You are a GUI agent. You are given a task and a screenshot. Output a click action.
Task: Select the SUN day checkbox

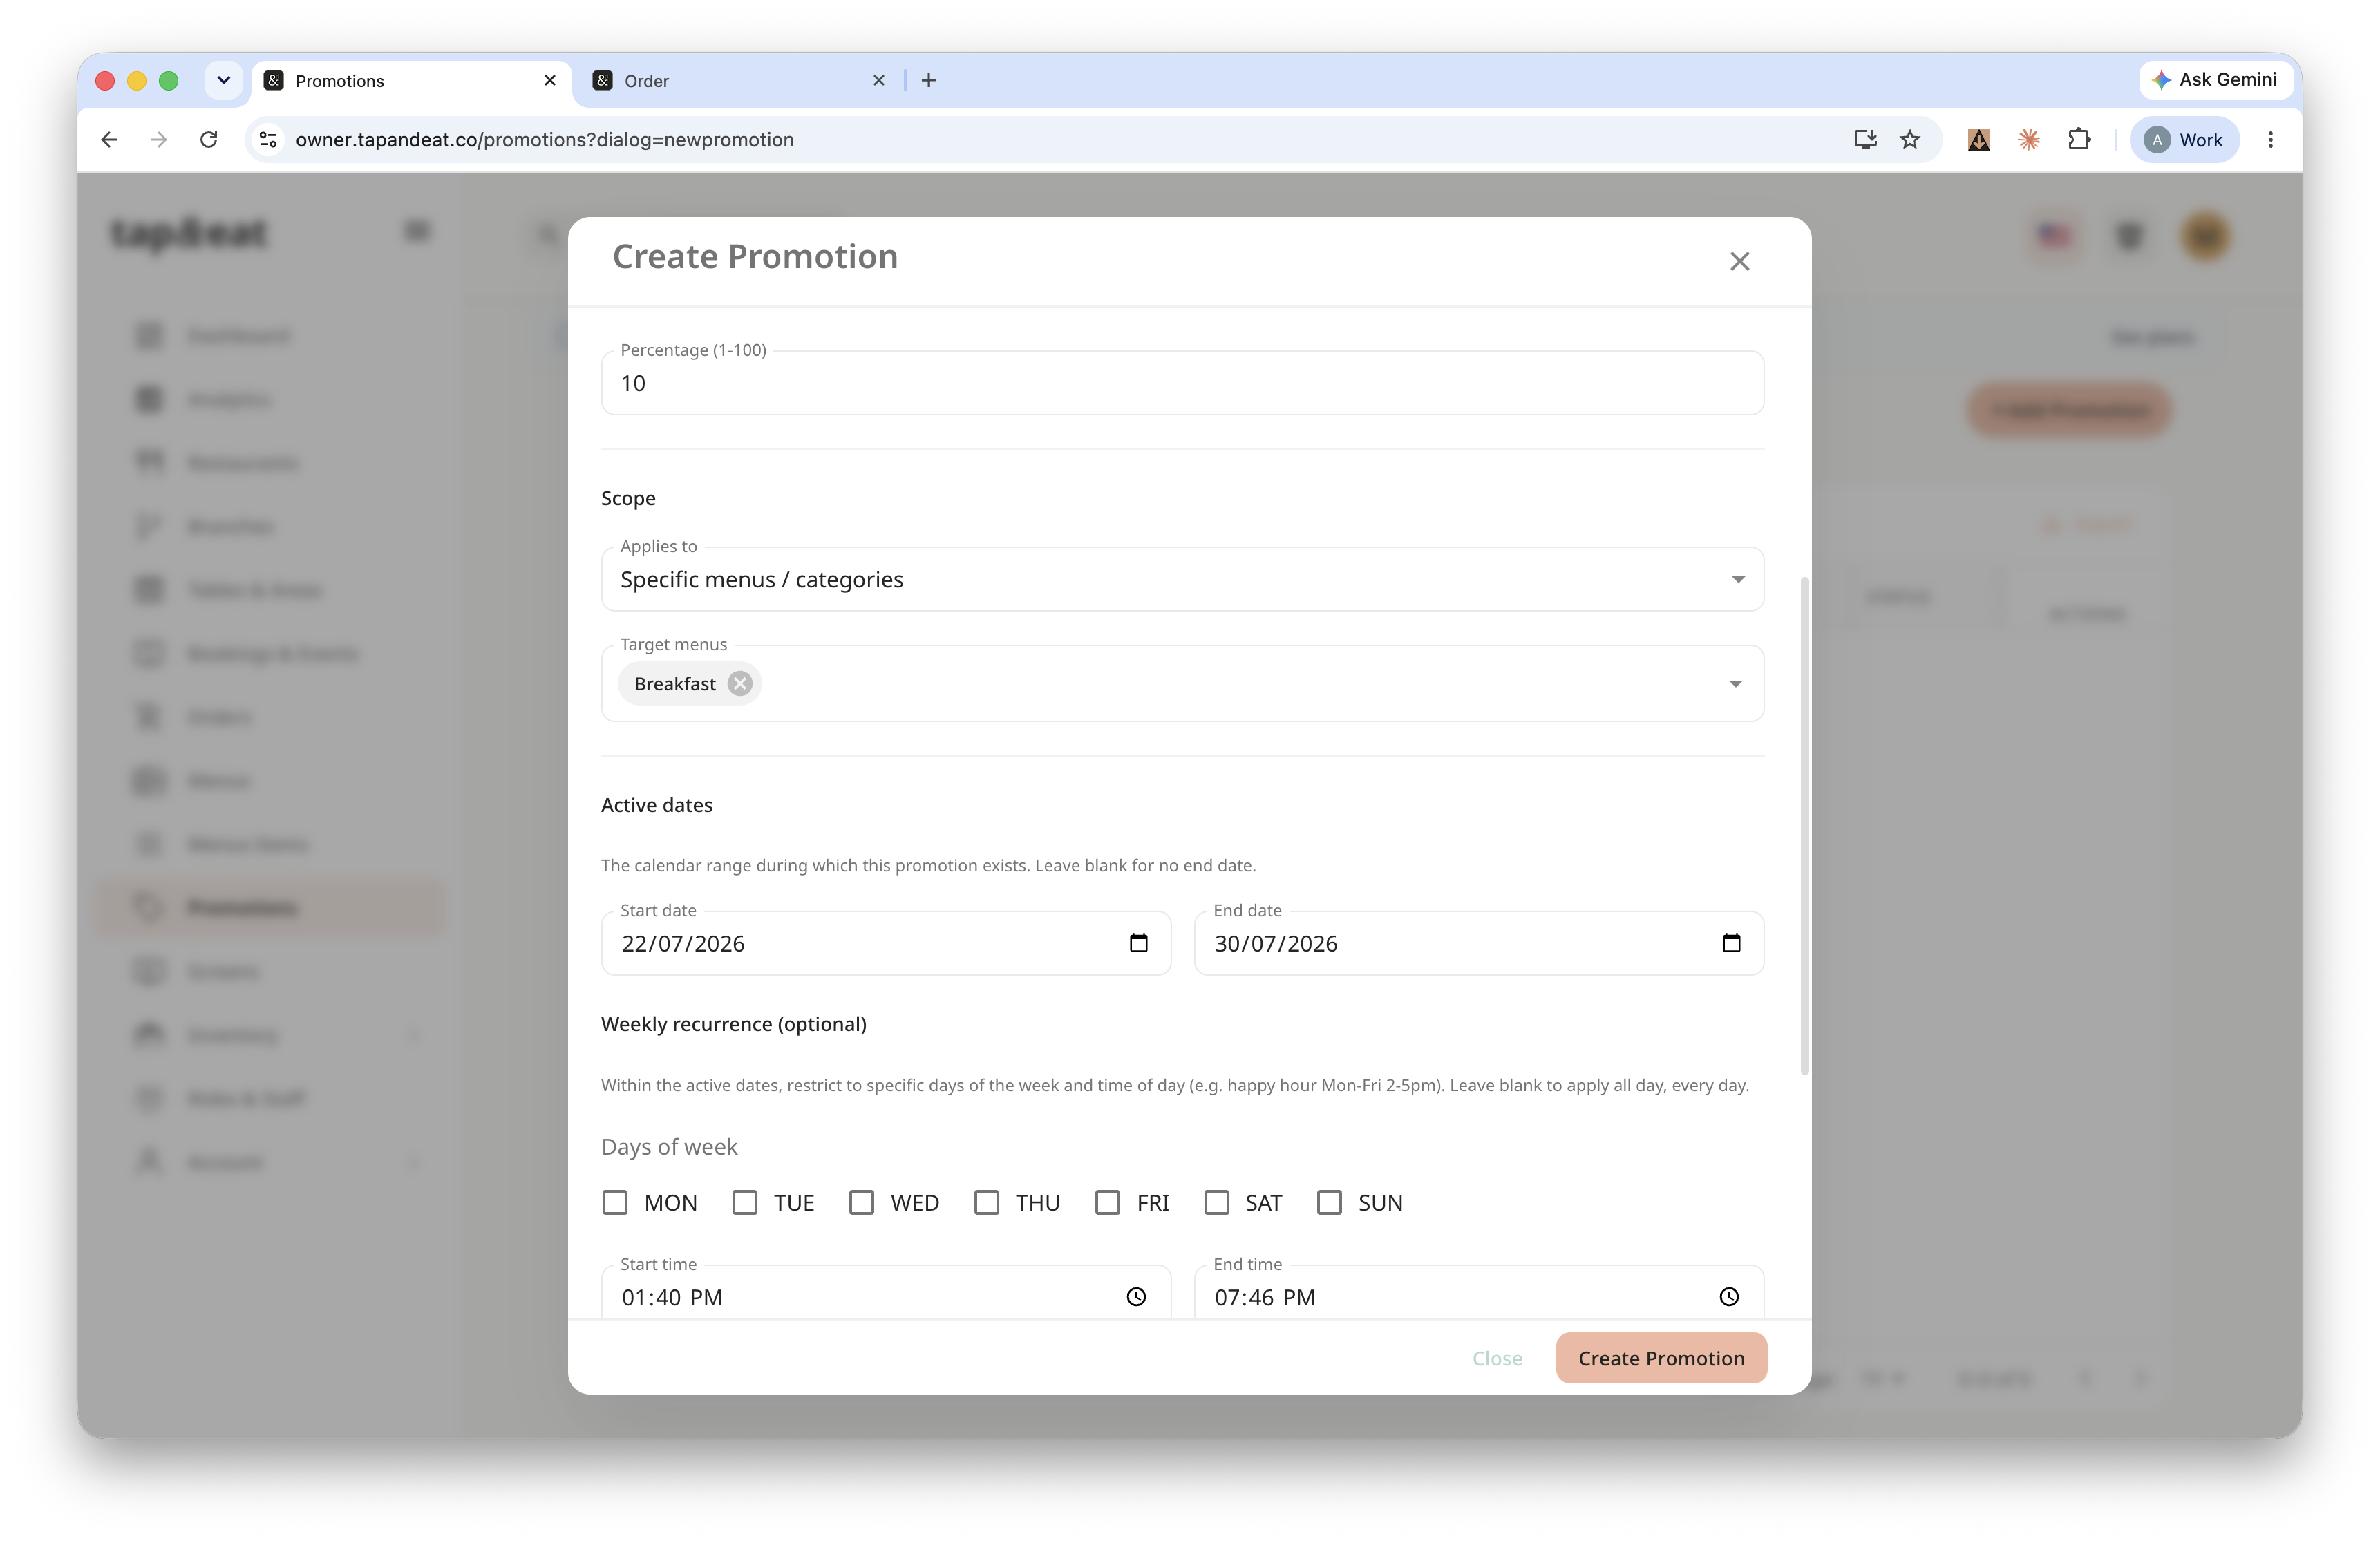point(1329,1202)
